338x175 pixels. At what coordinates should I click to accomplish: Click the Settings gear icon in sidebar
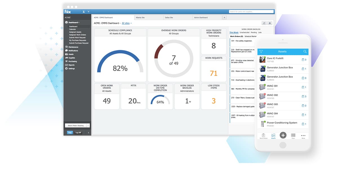[66, 69]
